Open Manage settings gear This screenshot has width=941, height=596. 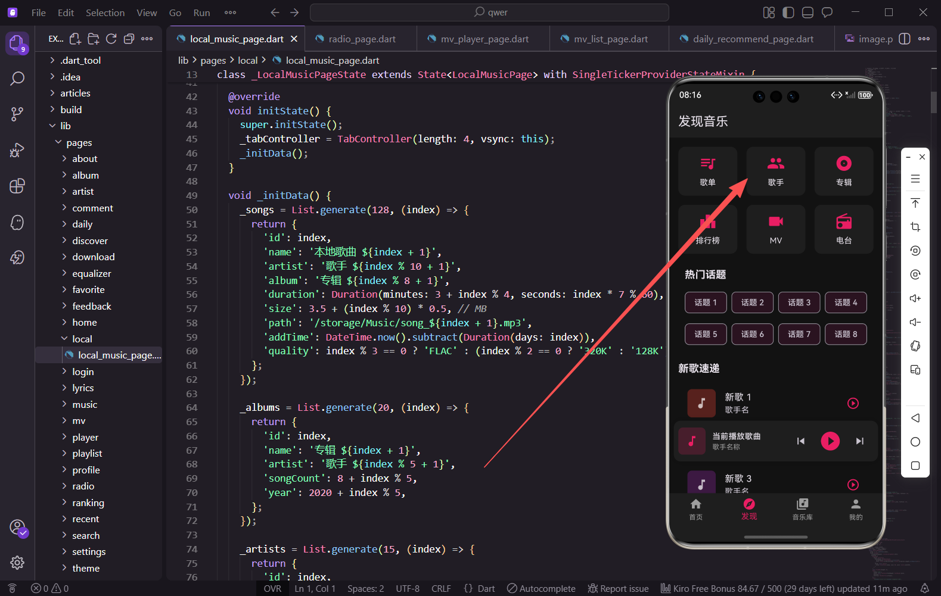(17, 562)
